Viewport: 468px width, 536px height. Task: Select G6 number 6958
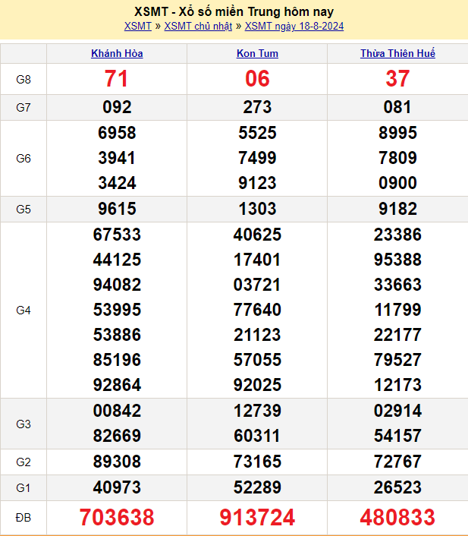click(117, 133)
